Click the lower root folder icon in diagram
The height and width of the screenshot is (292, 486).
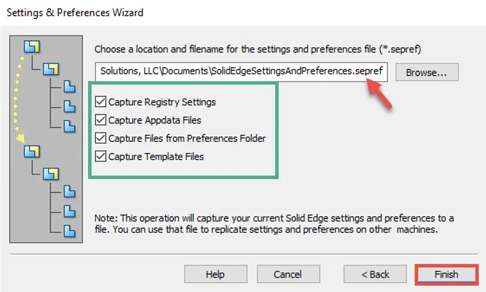[x=32, y=151]
